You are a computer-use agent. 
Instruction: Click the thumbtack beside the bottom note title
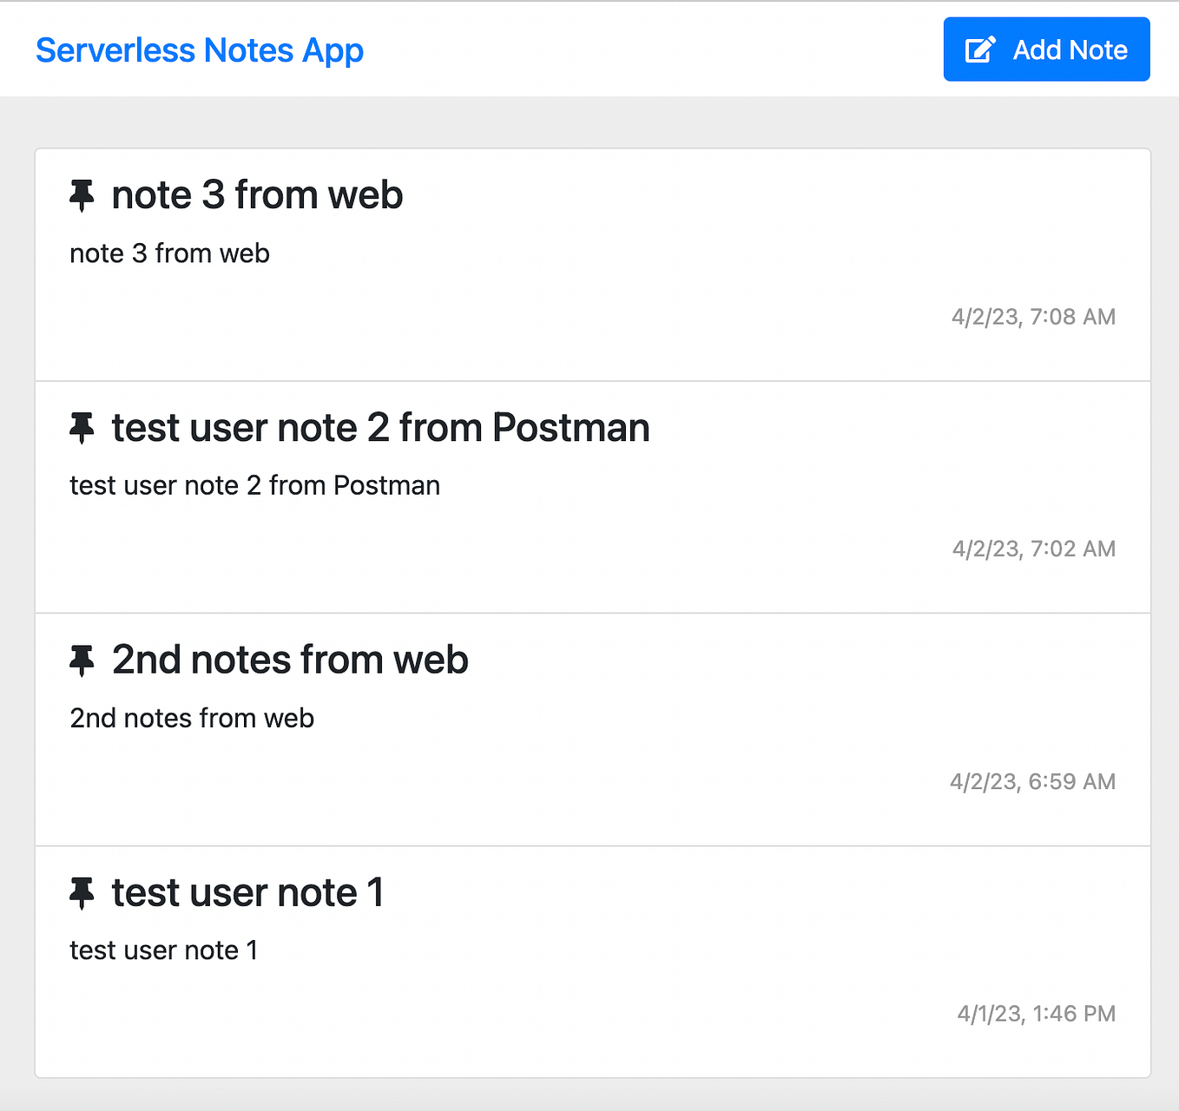point(82,892)
